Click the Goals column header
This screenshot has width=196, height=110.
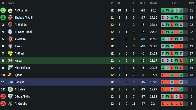coord(153,3)
